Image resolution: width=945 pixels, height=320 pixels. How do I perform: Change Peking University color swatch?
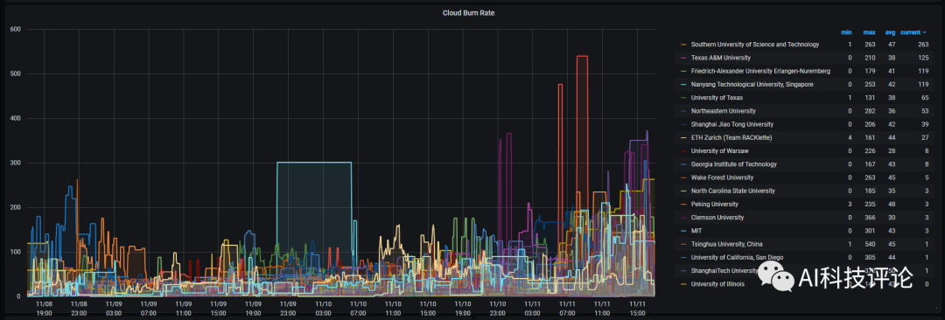[683, 204]
